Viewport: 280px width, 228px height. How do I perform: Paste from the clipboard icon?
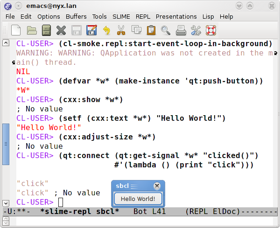pyautogui.click(x=151, y=31)
